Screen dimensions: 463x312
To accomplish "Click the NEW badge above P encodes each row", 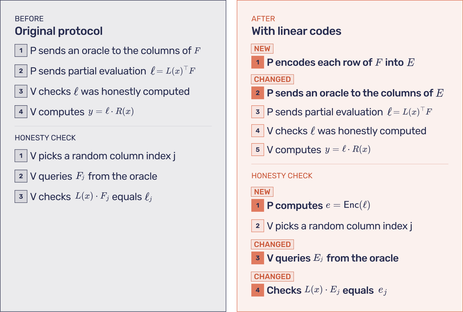I will pos(262,49).
